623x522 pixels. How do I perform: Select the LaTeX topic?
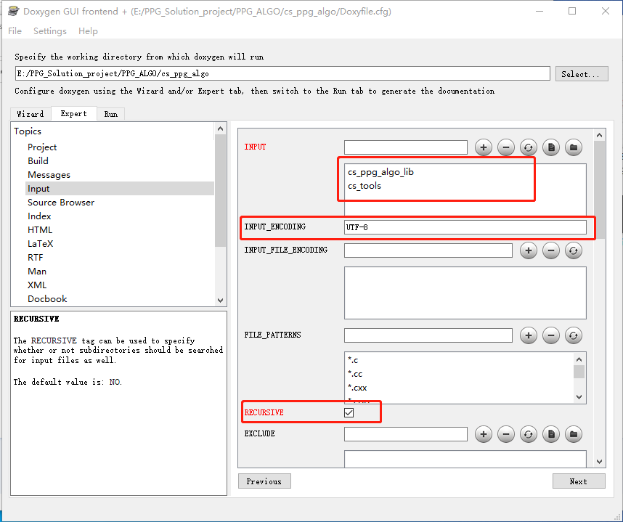[40, 243]
